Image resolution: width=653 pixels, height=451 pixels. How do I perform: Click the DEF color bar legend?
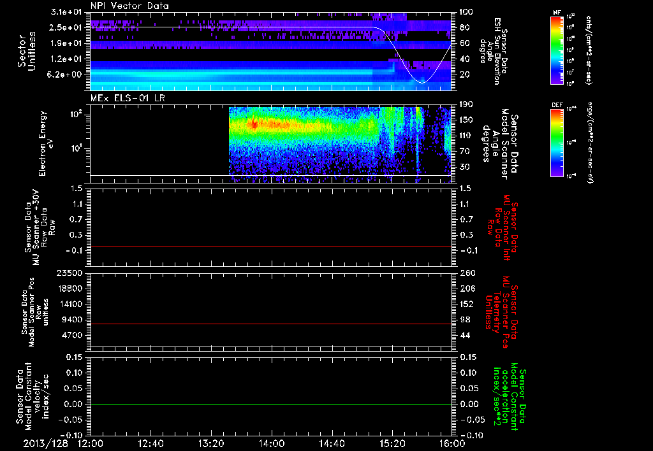pyautogui.click(x=557, y=143)
